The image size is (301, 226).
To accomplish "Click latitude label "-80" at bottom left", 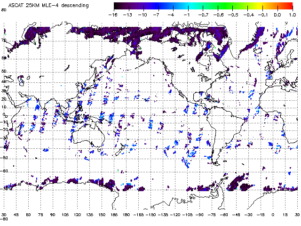I will pos(4,219).
